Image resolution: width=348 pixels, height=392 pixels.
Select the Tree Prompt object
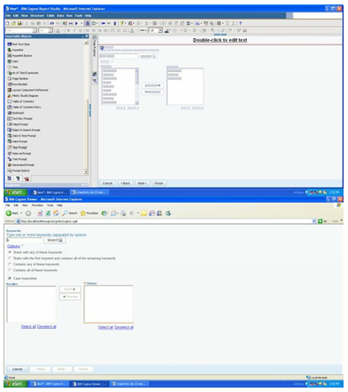[17, 159]
